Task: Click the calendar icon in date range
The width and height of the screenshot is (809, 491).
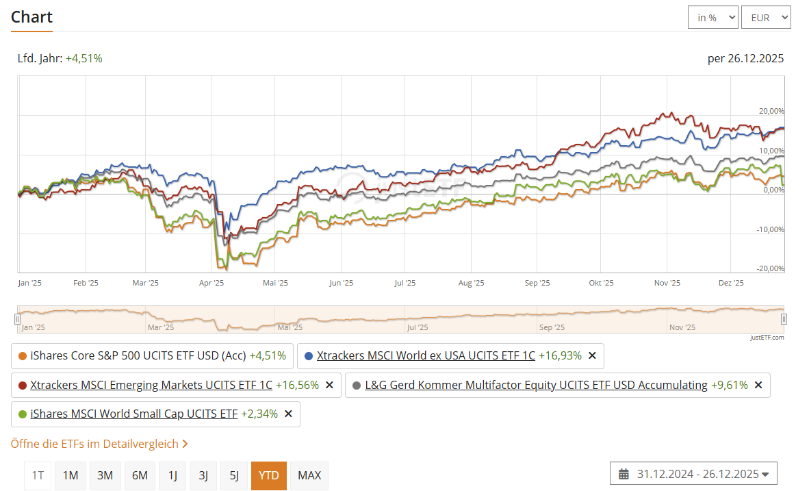Action: click(x=624, y=474)
